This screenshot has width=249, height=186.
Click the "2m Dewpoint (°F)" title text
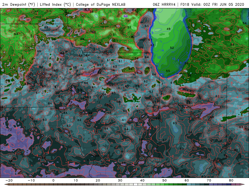point(18,4)
